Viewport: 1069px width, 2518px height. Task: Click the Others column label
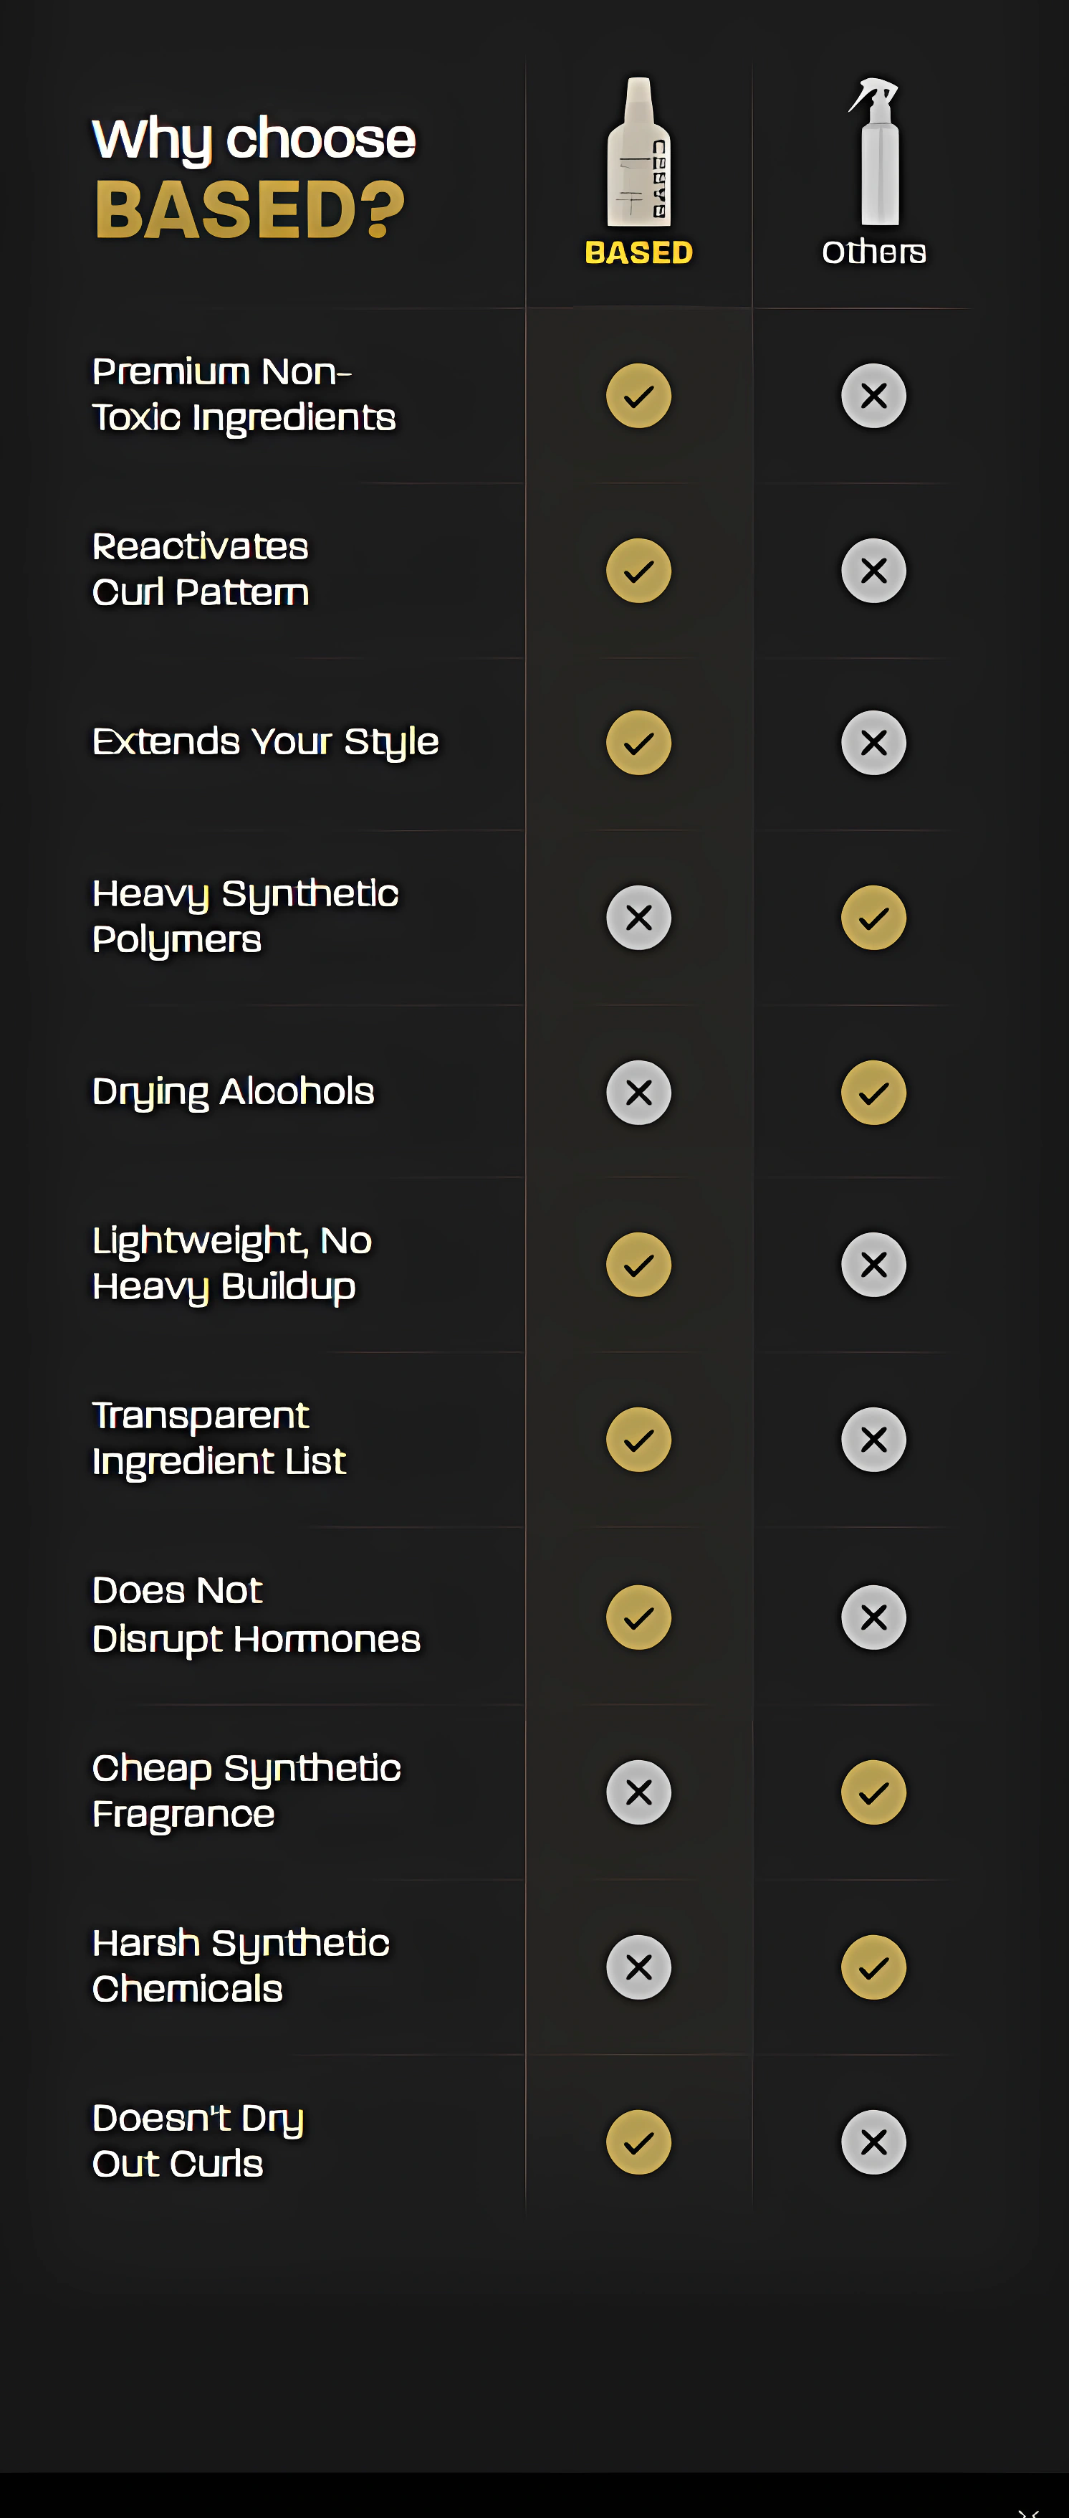point(873,252)
